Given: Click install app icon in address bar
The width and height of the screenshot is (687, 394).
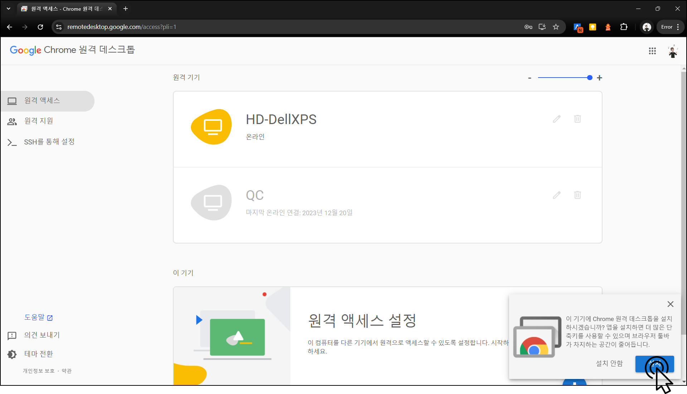Looking at the screenshot, I should pyautogui.click(x=542, y=27).
